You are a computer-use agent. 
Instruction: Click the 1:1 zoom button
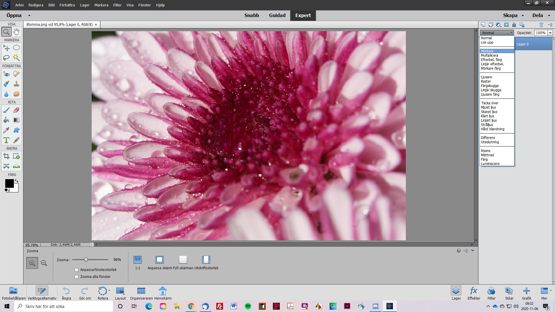coord(137,259)
